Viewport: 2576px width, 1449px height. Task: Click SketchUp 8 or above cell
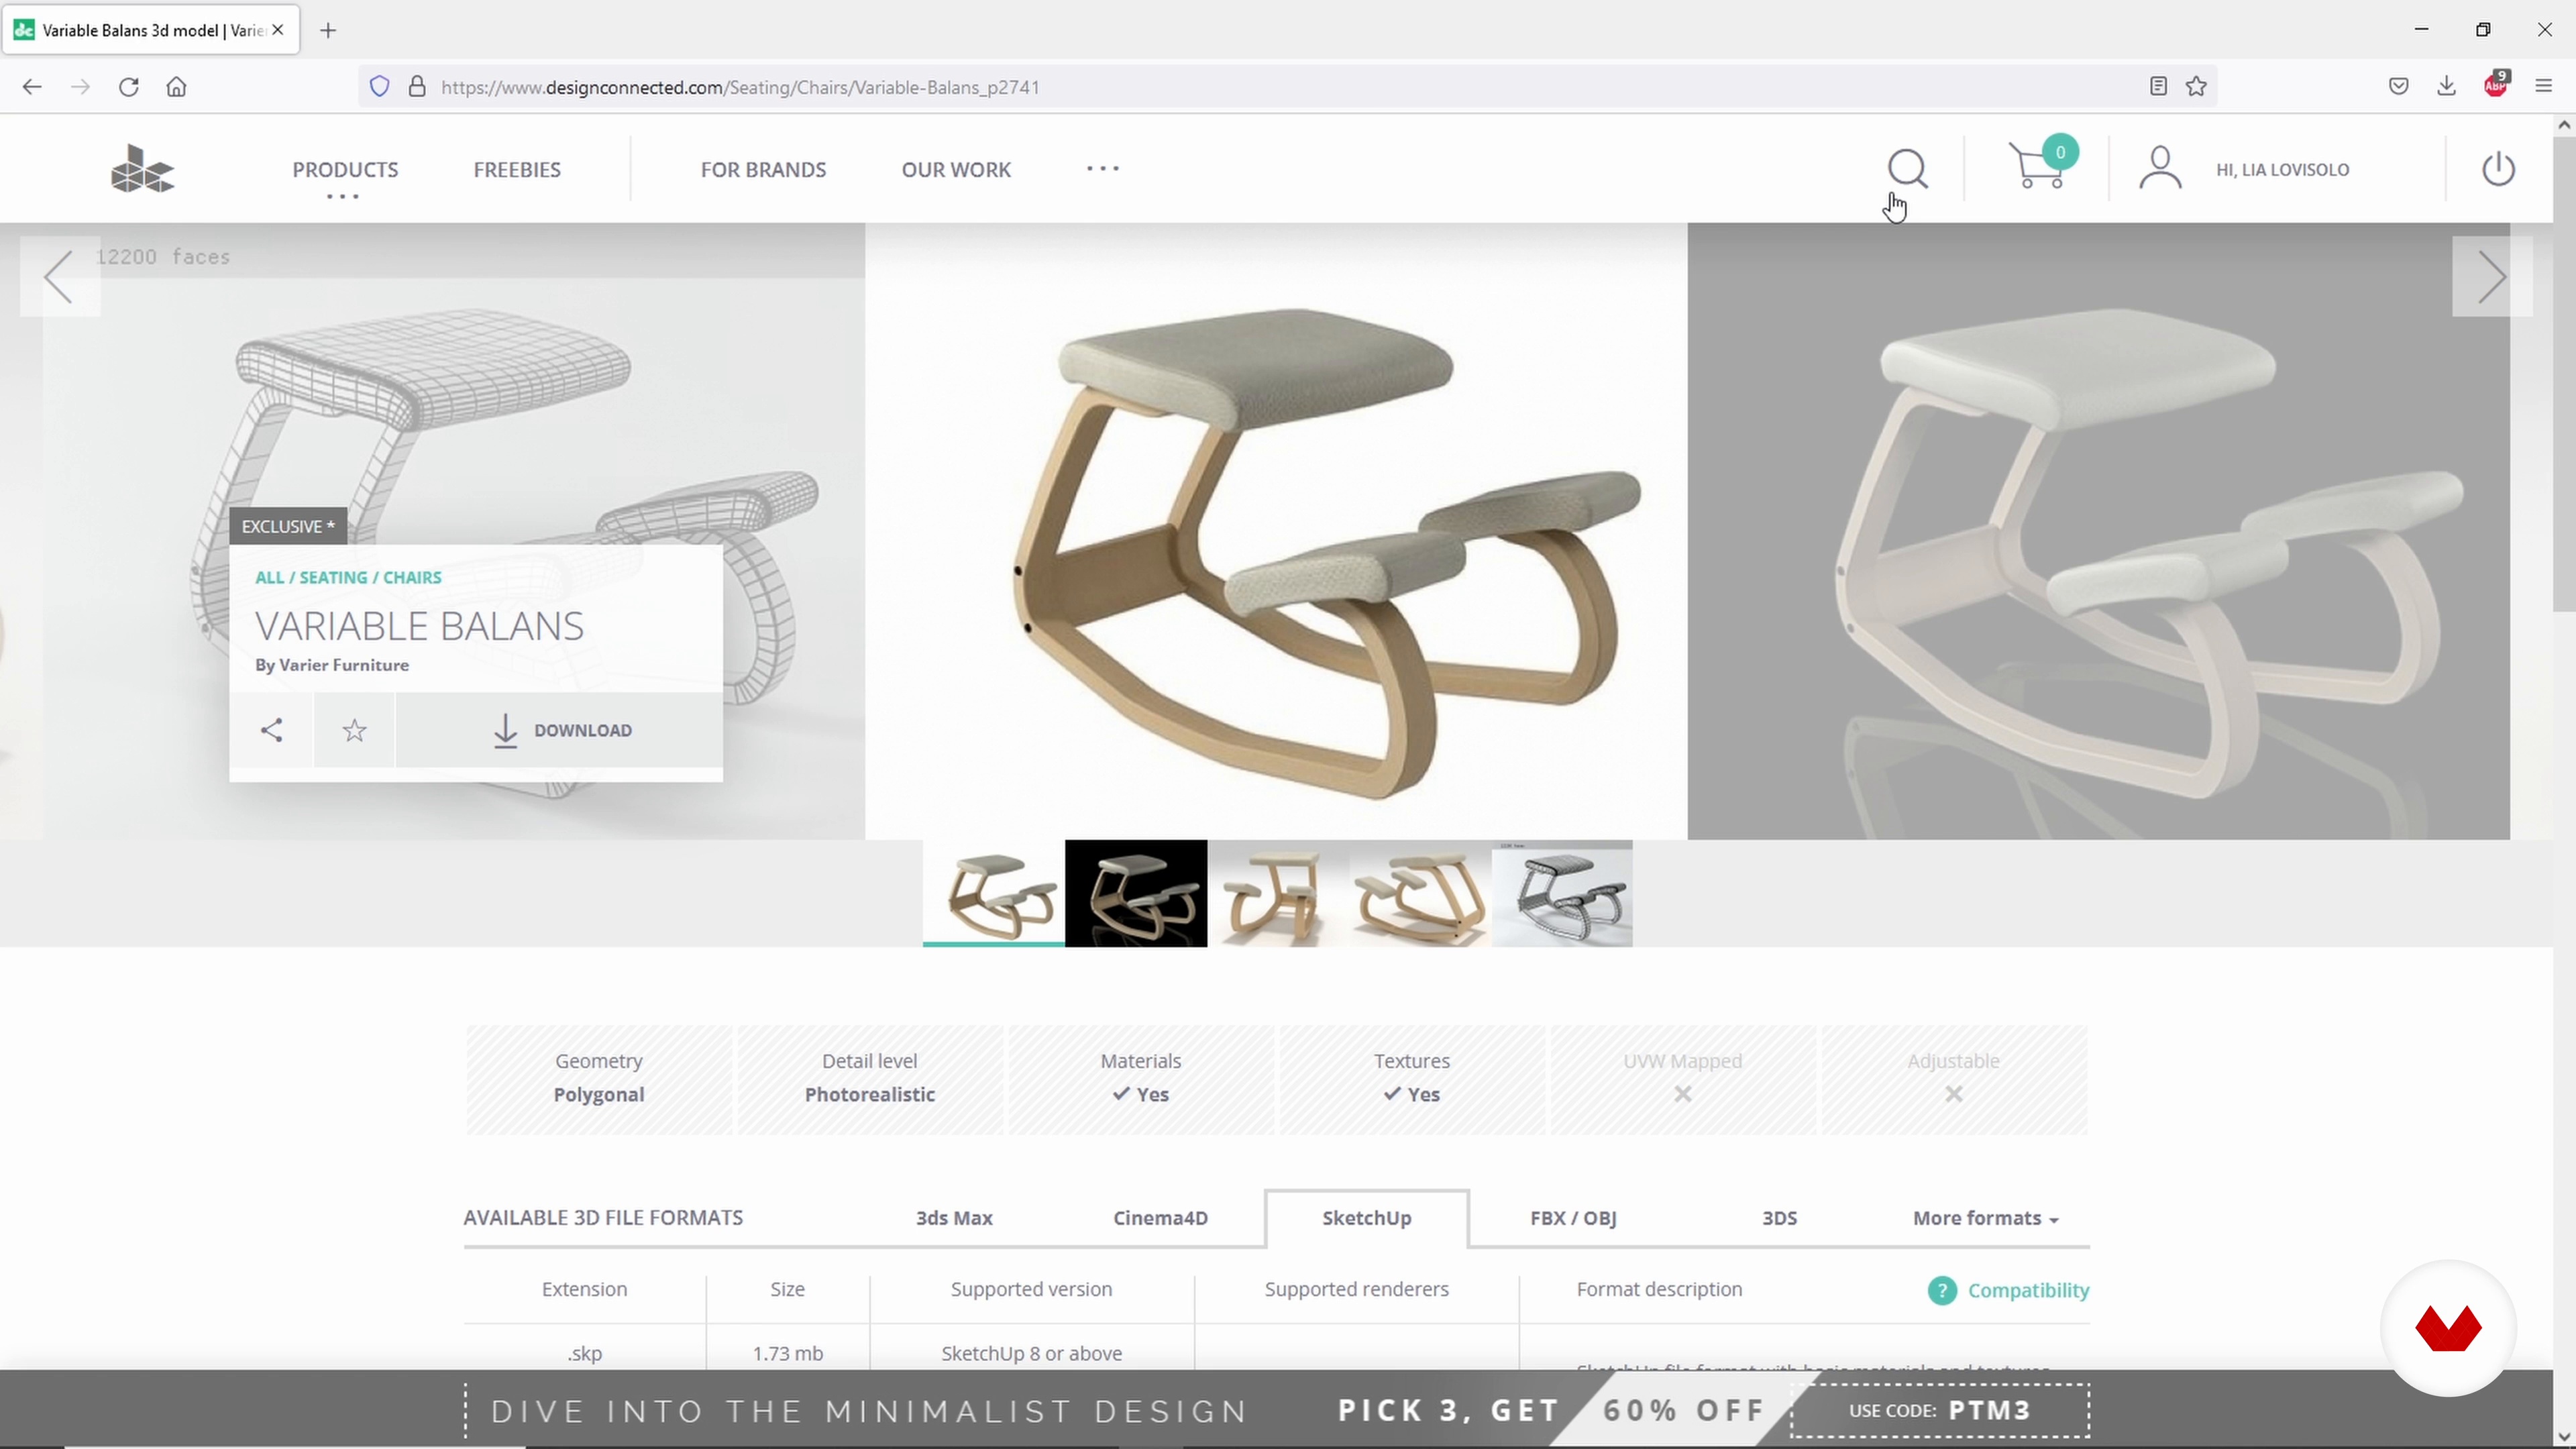1031,1353
